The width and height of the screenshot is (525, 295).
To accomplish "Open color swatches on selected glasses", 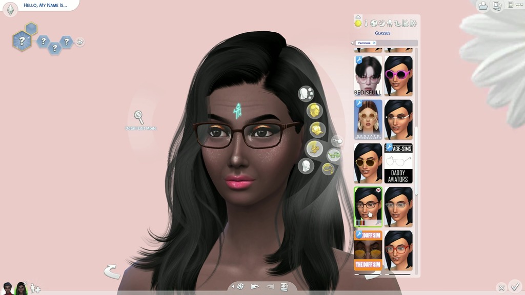I will point(360,223).
